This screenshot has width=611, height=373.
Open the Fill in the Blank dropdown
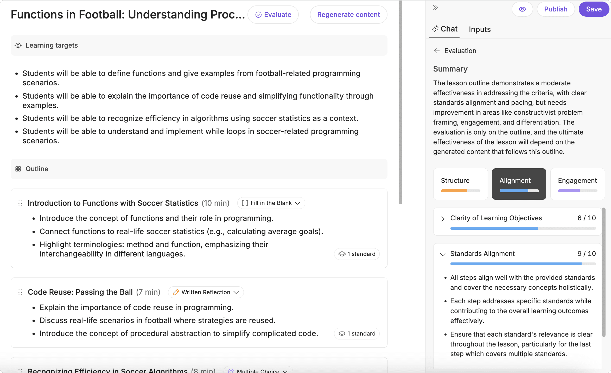[x=271, y=203]
